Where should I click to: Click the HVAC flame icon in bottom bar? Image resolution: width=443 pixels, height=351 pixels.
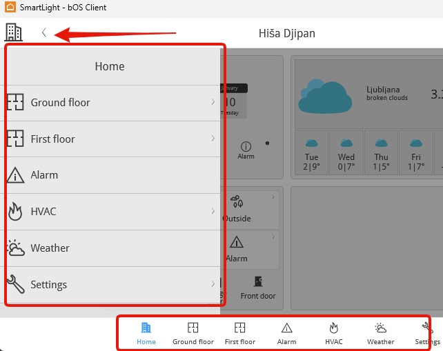coord(334,328)
